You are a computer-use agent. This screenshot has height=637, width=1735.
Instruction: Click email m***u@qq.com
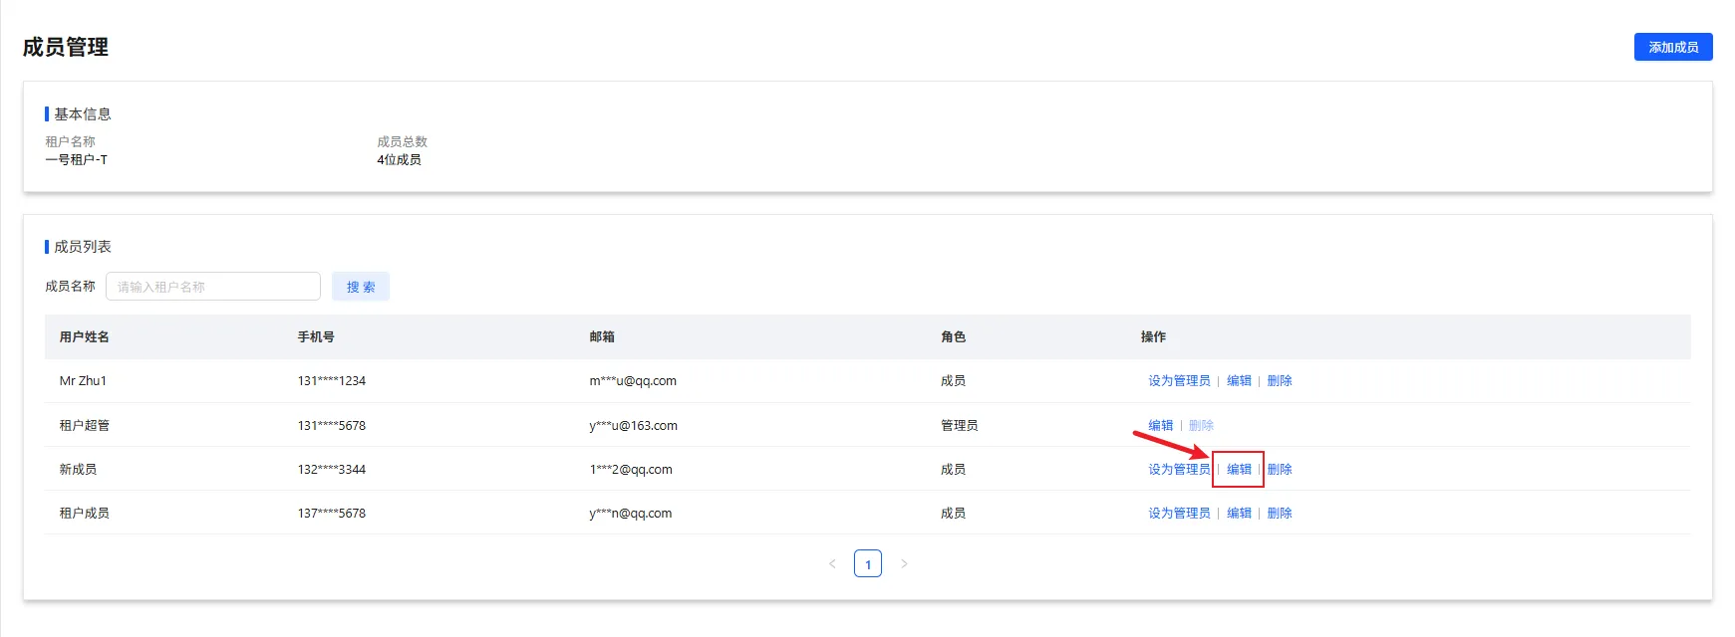(633, 381)
